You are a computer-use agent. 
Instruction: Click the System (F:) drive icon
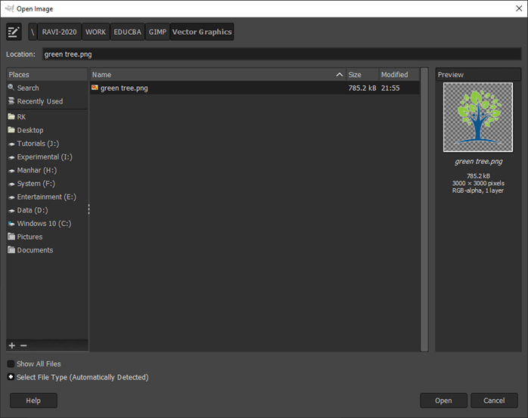11,184
